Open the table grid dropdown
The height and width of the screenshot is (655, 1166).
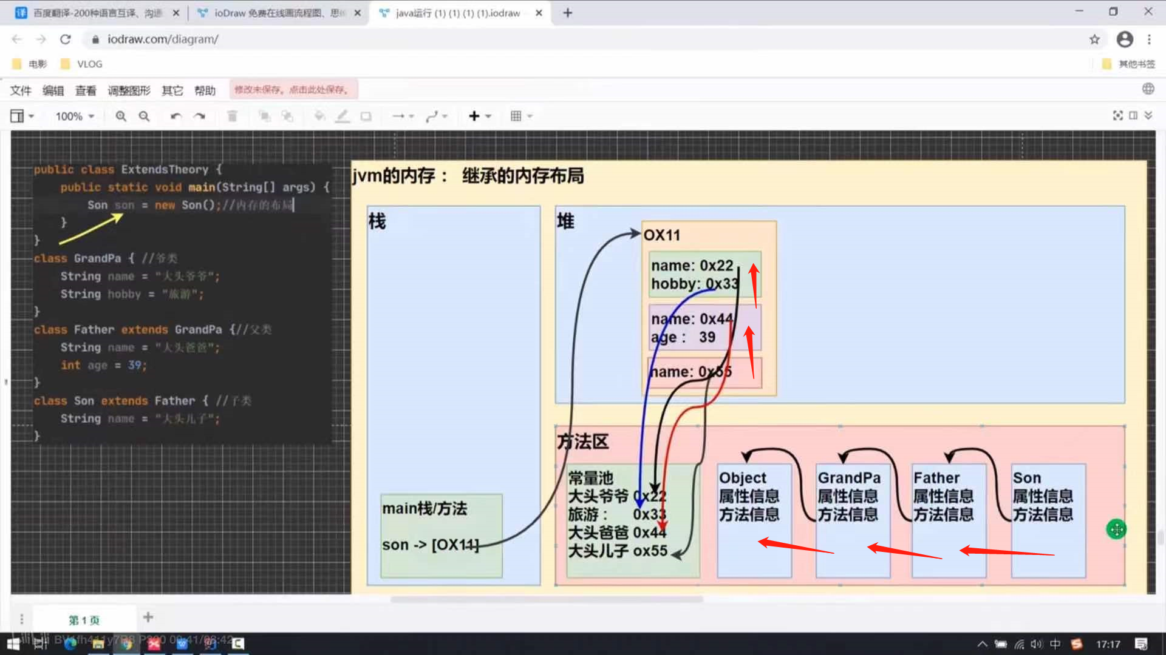[521, 116]
